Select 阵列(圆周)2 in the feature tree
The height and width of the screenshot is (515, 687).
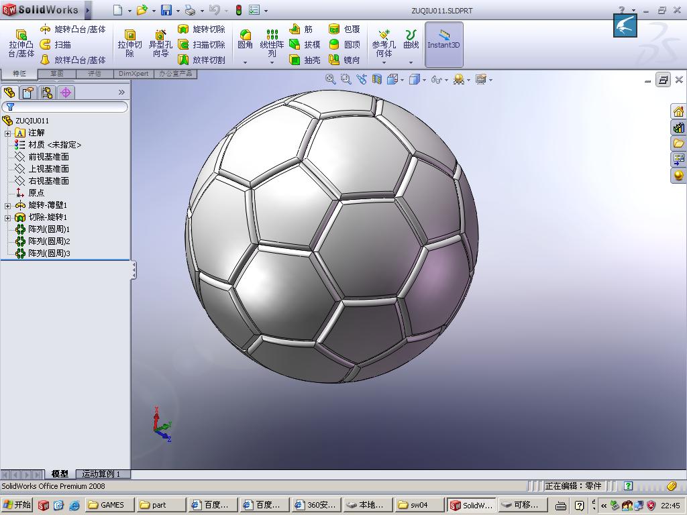[x=42, y=241]
